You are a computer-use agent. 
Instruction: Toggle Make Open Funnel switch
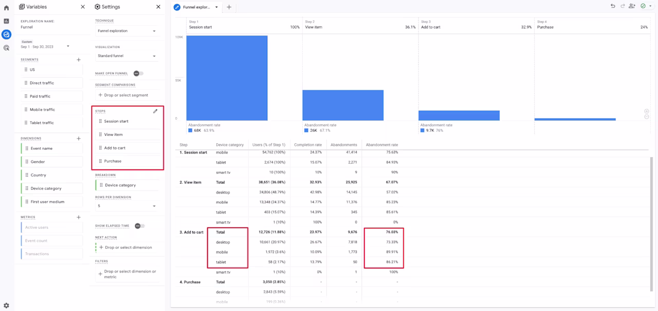tap(138, 73)
